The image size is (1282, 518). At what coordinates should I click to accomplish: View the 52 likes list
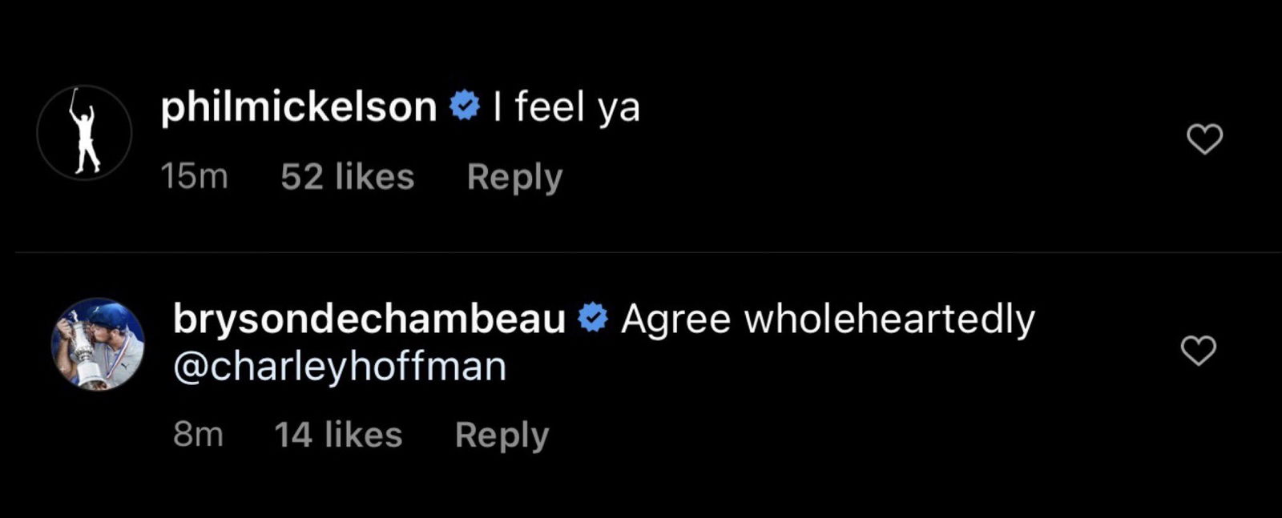347,177
